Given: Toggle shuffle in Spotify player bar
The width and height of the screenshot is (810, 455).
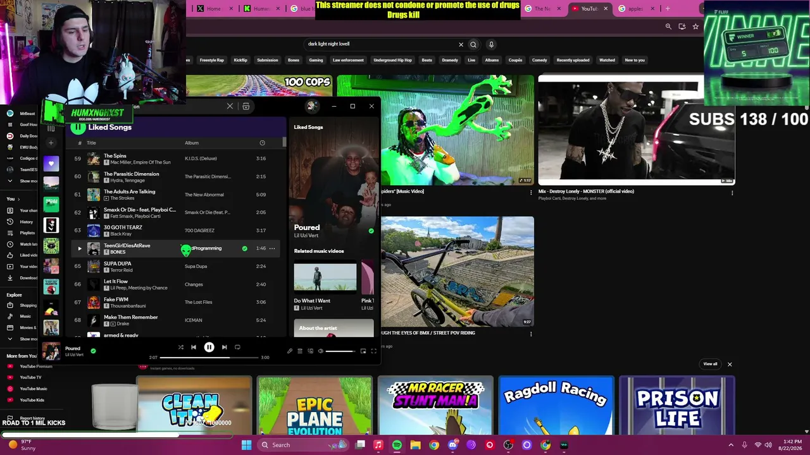Looking at the screenshot, I should tap(181, 347).
